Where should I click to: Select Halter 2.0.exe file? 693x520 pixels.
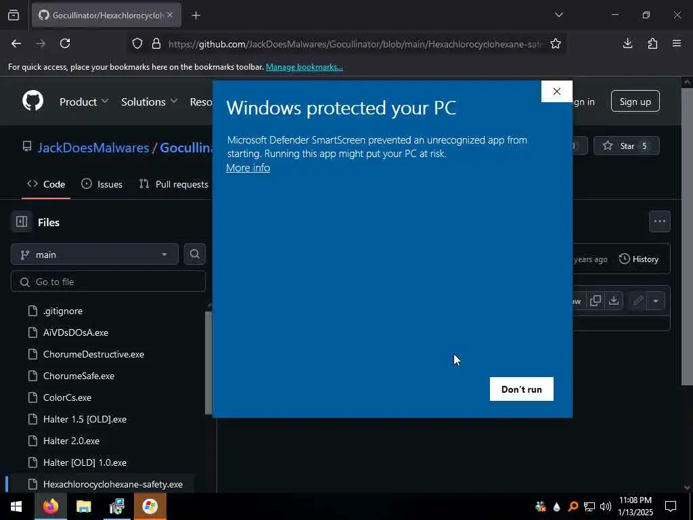click(71, 441)
